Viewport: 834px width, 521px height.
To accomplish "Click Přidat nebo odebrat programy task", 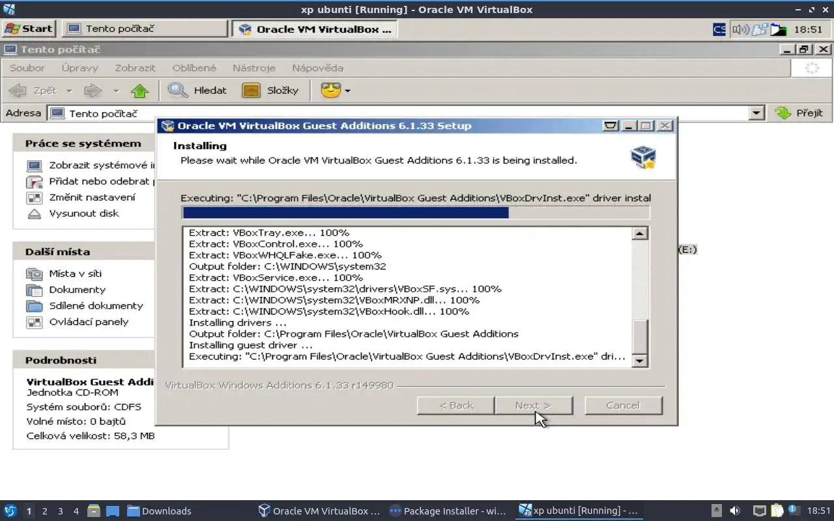I will click(91, 182).
